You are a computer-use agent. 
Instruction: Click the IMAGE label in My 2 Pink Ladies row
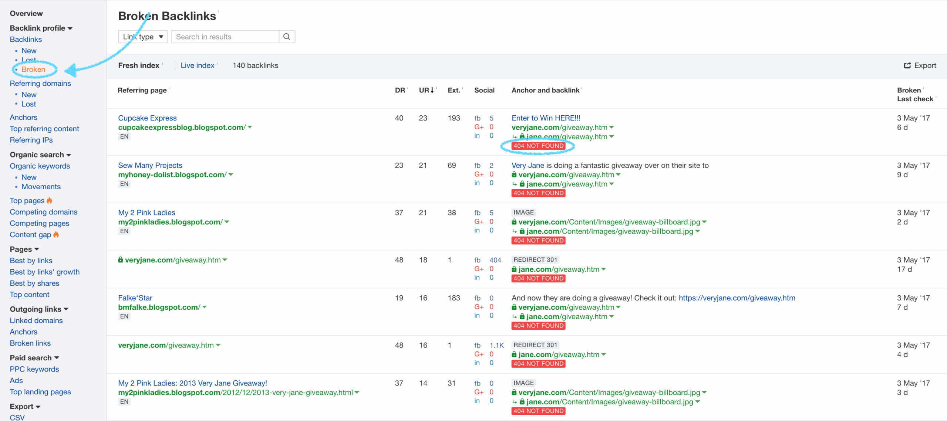[524, 212]
